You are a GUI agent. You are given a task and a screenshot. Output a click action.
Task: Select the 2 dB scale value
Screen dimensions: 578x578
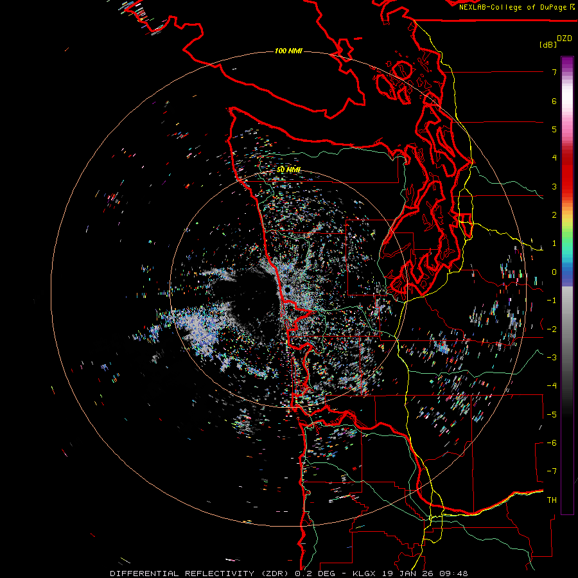[554, 215]
